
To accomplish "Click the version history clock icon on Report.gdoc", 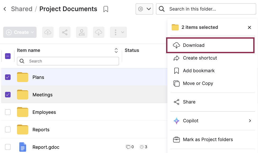I will [142, 147].
